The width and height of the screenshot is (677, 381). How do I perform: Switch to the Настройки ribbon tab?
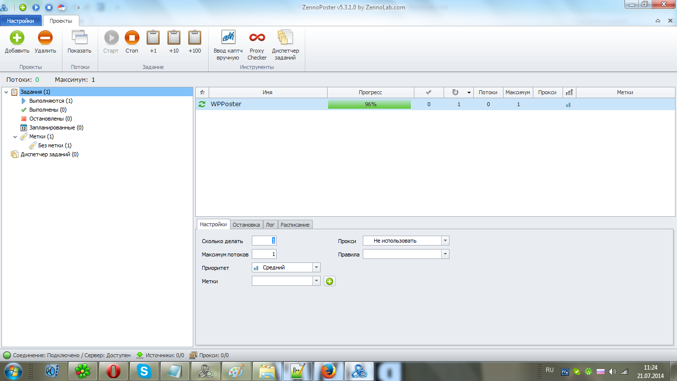[x=20, y=21]
